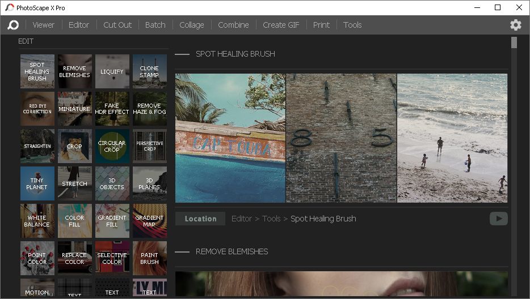Viewport: 530px width, 299px height.
Task: Open the FLY ME text tile
Action: (x=150, y=288)
